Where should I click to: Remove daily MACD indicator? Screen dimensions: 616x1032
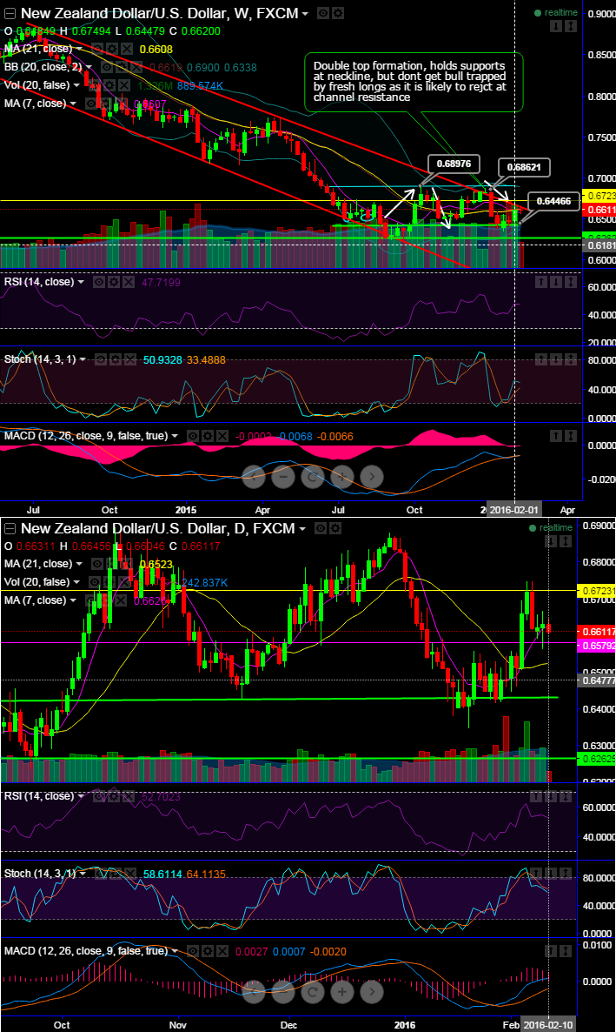coord(223,951)
